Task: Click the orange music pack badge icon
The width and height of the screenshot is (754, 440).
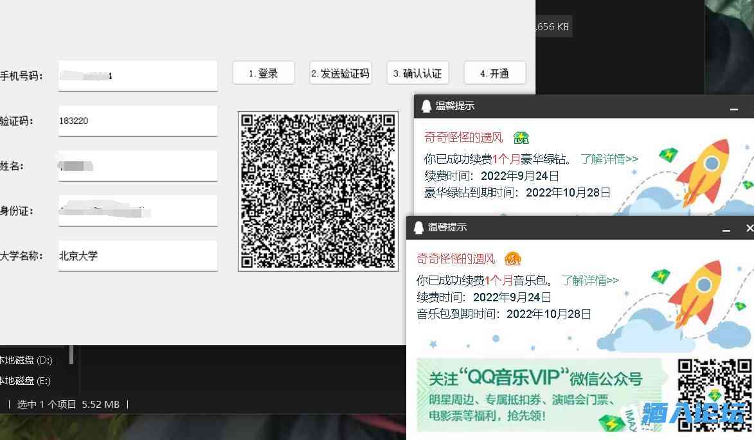Action: (x=513, y=259)
